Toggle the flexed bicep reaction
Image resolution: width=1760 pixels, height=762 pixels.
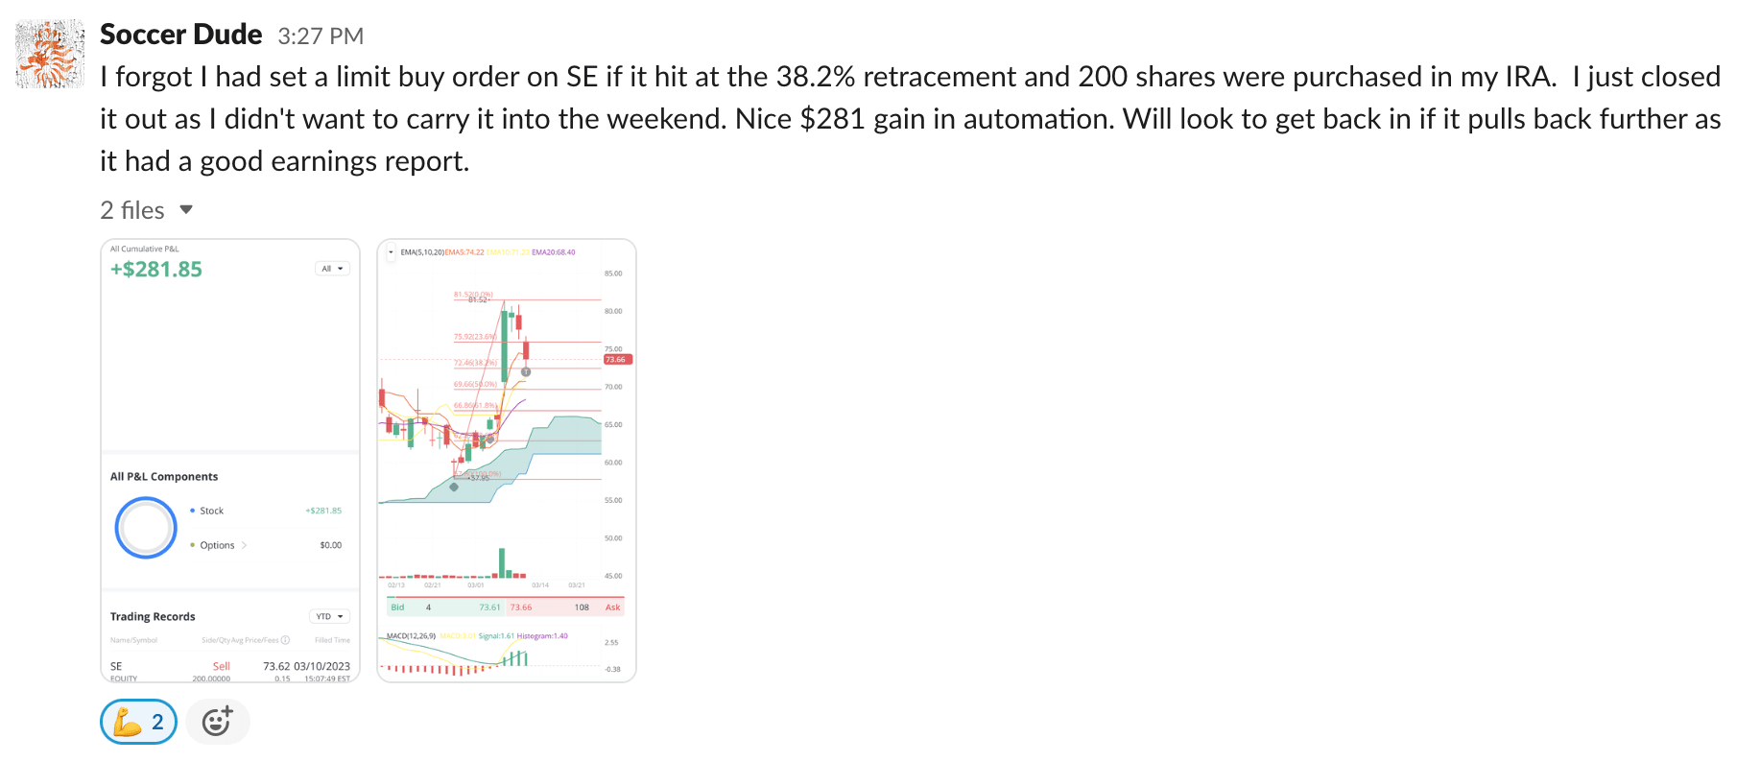tap(138, 722)
